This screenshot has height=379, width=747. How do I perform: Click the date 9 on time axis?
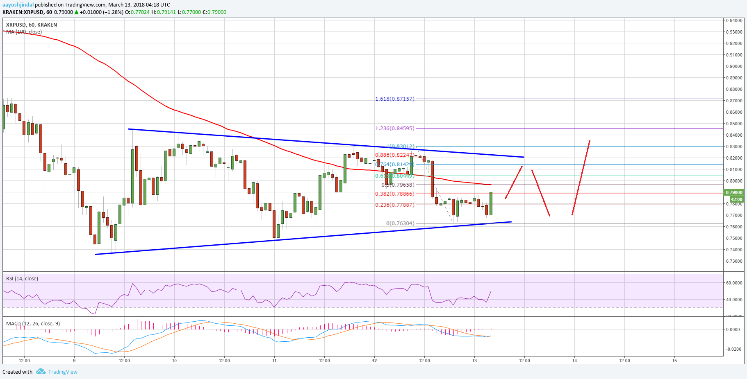(74, 361)
